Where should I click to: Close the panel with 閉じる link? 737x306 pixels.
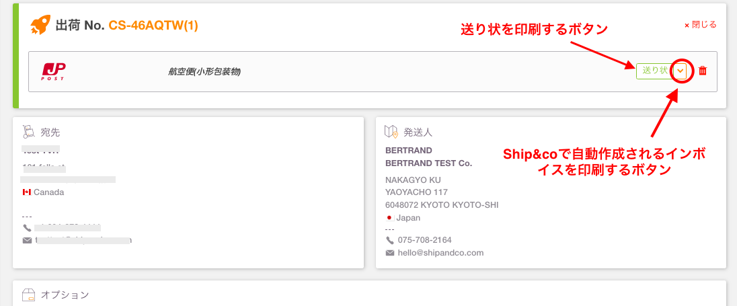click(x=700, y=25)
